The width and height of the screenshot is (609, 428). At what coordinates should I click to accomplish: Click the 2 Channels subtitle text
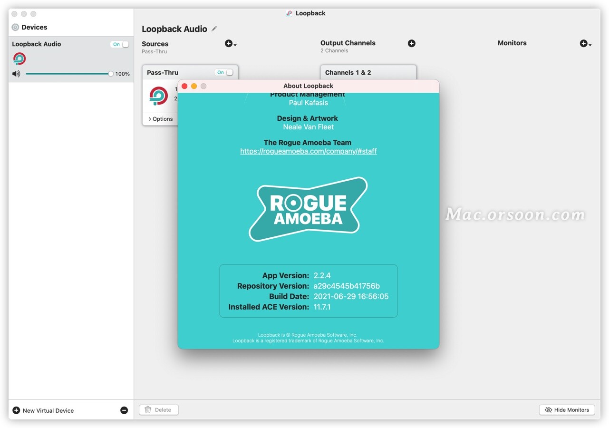tap(334, 51)
